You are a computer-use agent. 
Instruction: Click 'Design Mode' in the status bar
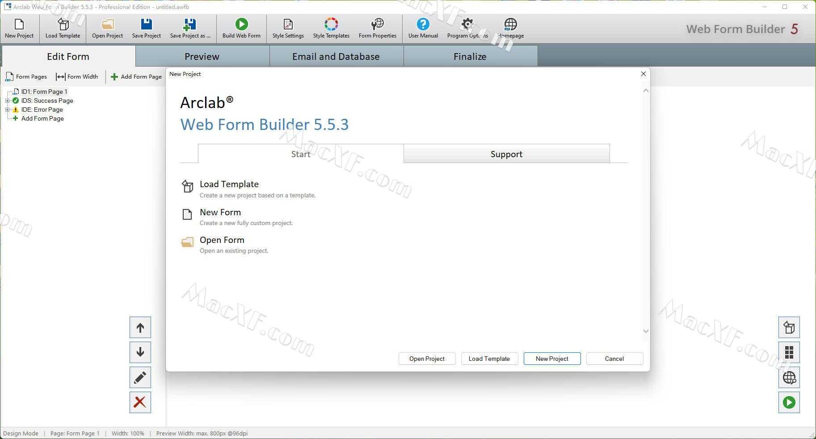click(21, 433)
